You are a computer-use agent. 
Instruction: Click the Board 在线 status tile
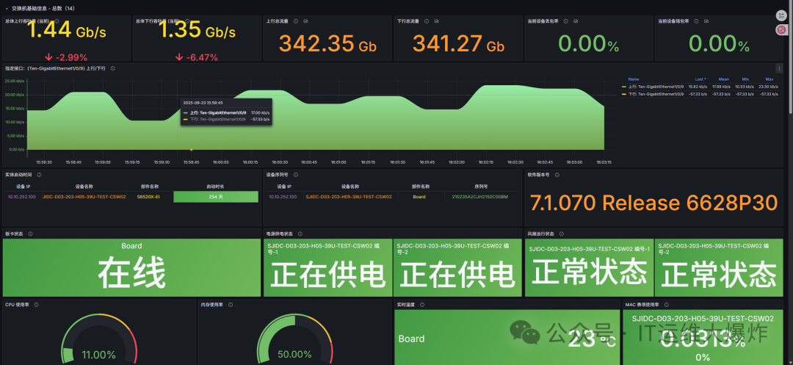[x=131, y=268]
